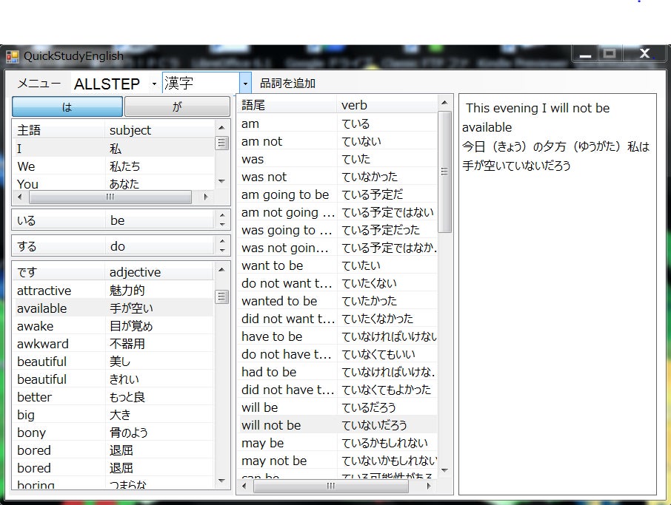Click the up stepper on いる be row
This screenshot has height=505, width=671.
pyautogui.click(x=223, y=217)
